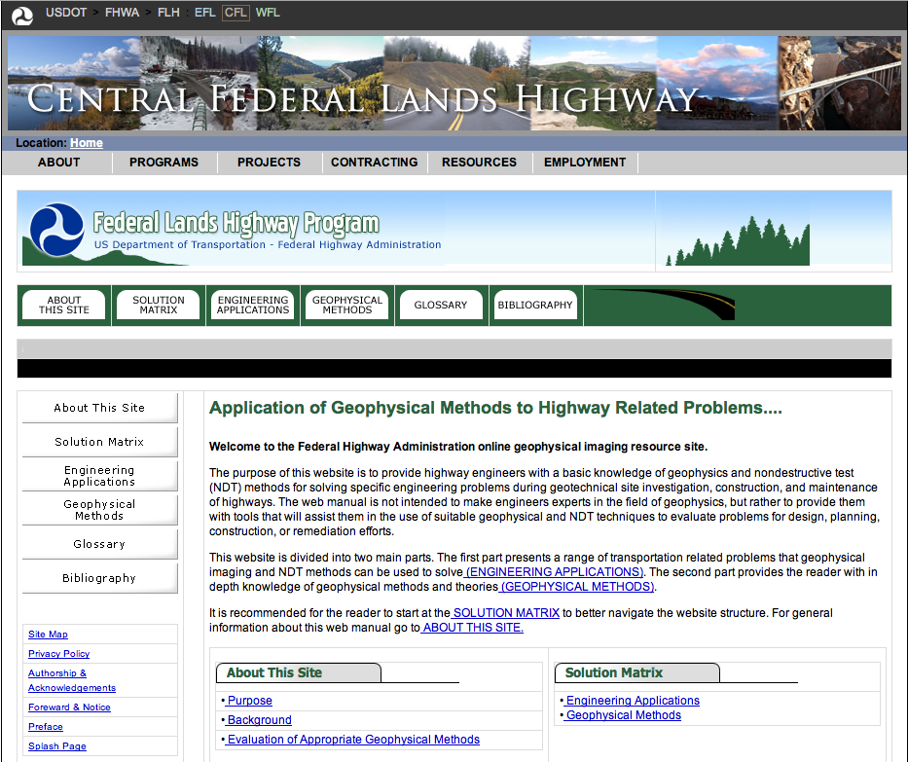Switch to the EFL division link

click(x=205, y=12)
